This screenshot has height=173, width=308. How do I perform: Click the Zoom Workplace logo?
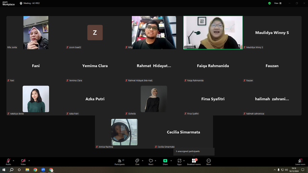click(9, 3)
